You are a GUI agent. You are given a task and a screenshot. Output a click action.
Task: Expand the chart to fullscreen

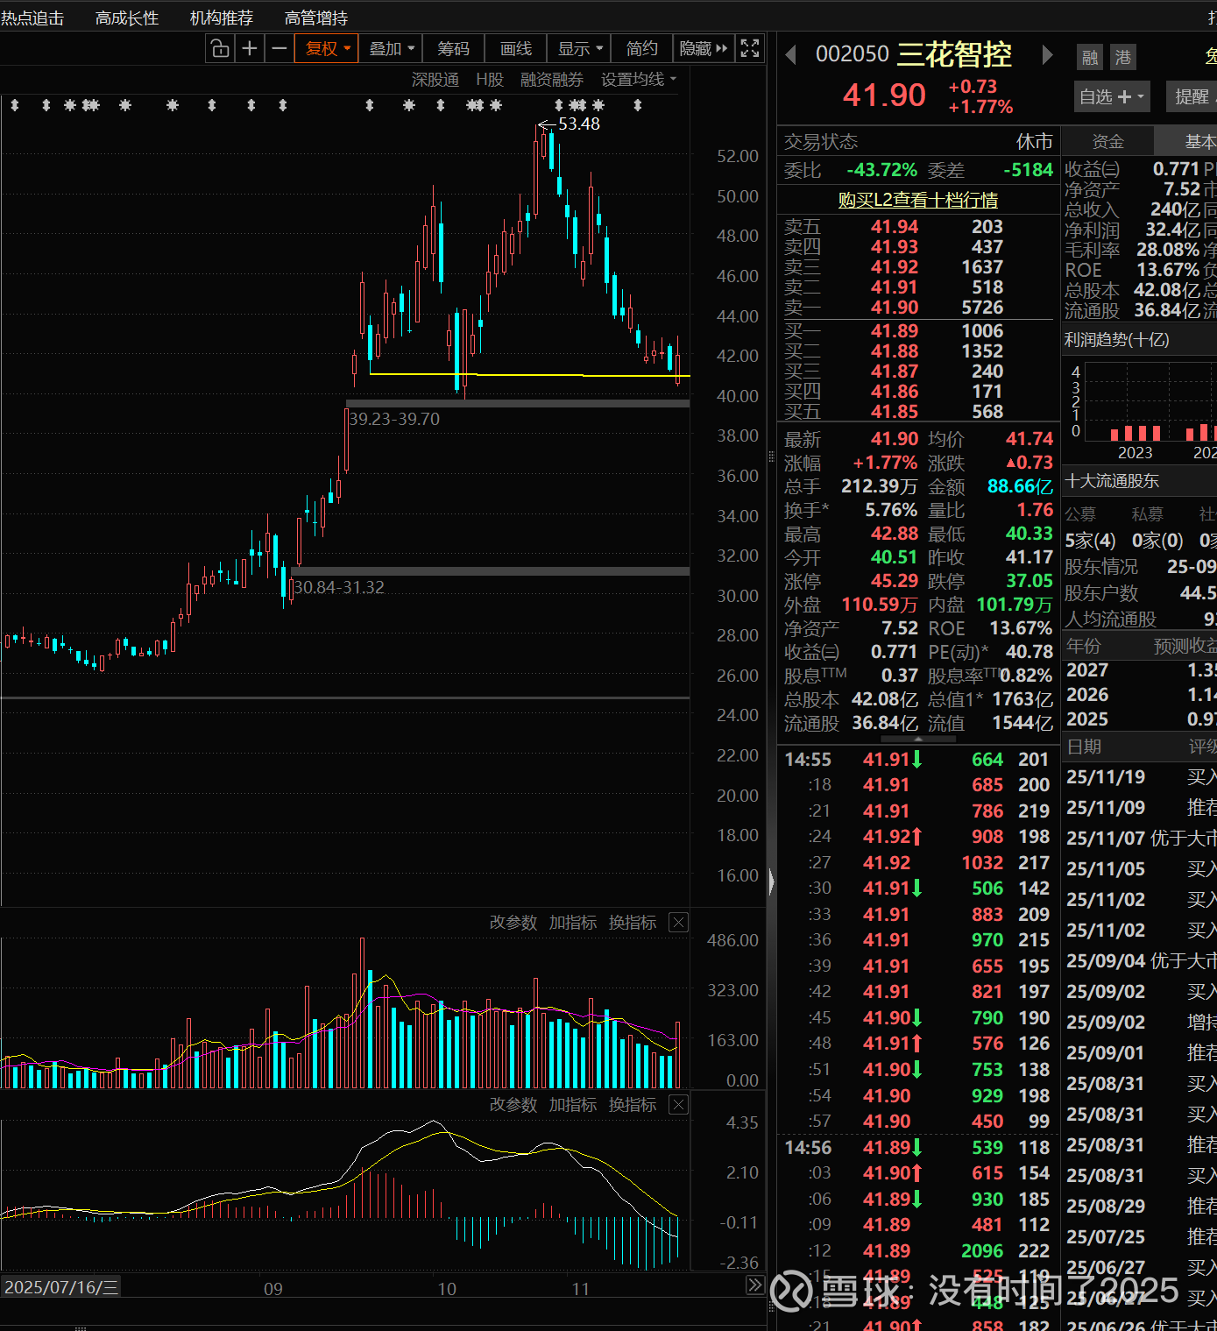750,48
